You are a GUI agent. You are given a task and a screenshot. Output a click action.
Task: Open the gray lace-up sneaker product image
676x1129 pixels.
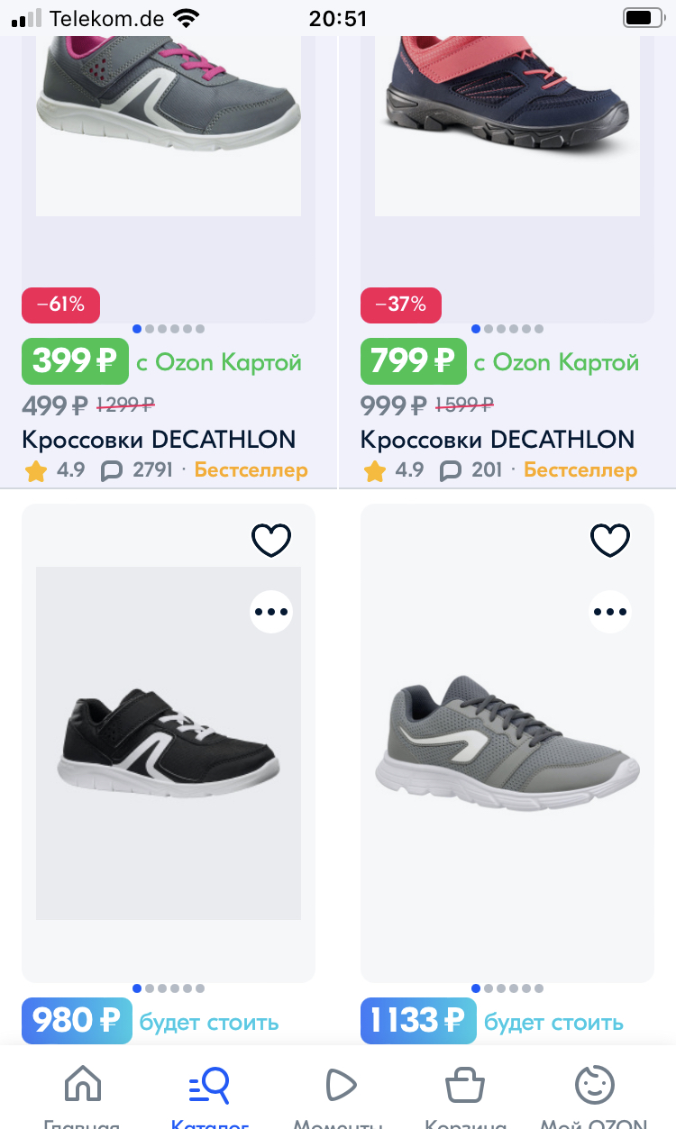(507, 743)
